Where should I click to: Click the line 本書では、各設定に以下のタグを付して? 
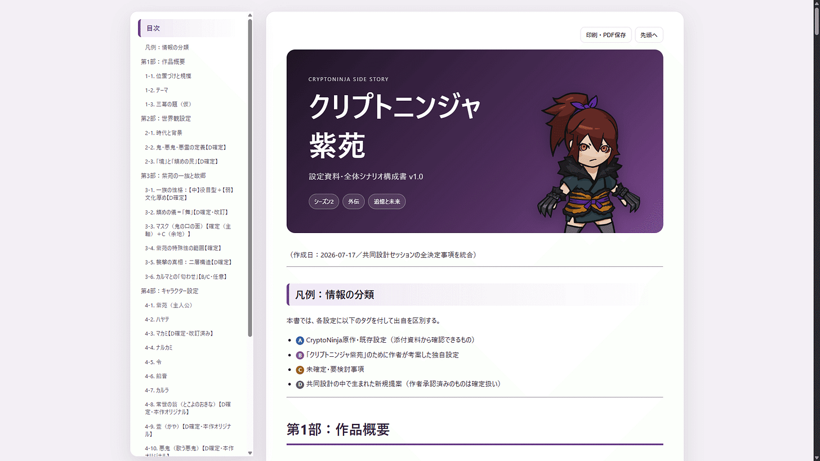point(363,321)
